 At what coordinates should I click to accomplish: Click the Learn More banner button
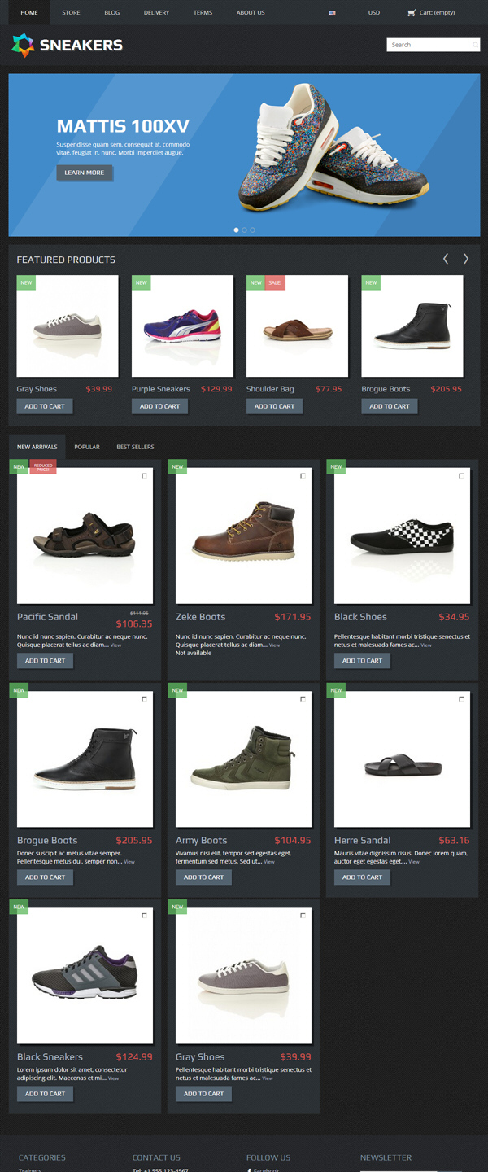[x=85, y=173]
